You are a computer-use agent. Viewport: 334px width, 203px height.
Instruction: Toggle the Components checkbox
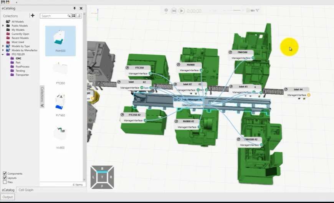(5, 174)
